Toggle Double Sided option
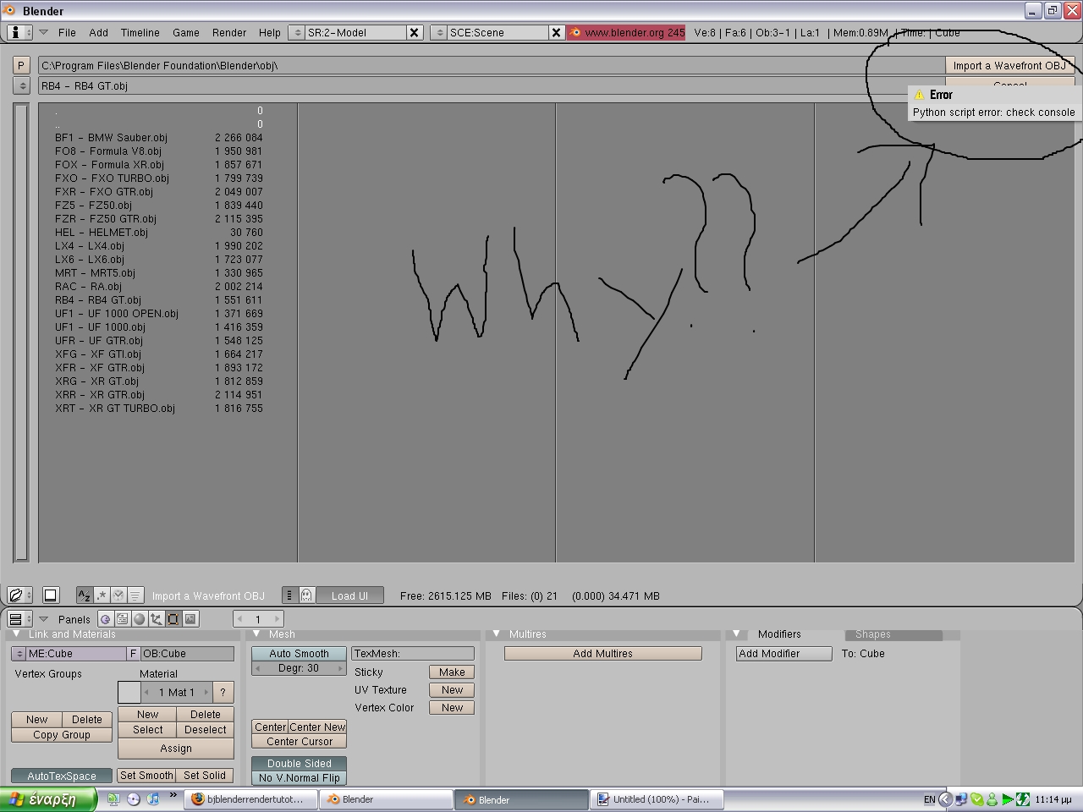1083x812 pixels. coord(299,763)
